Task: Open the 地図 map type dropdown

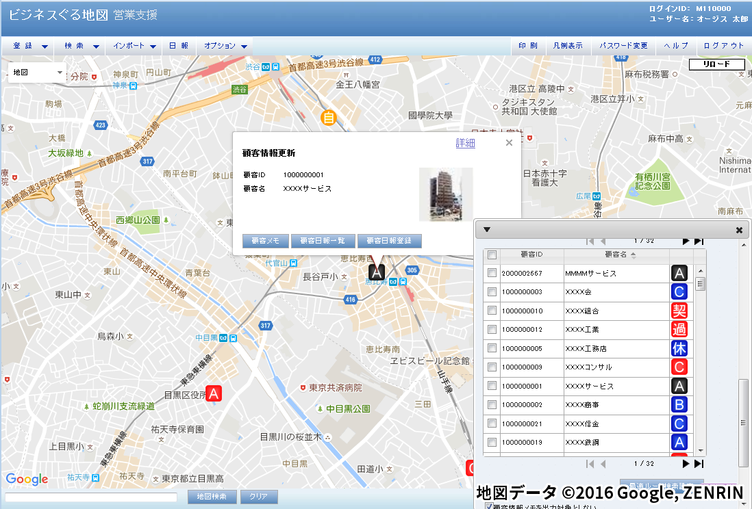Action: pyautogui.click(x=37, y=73)
